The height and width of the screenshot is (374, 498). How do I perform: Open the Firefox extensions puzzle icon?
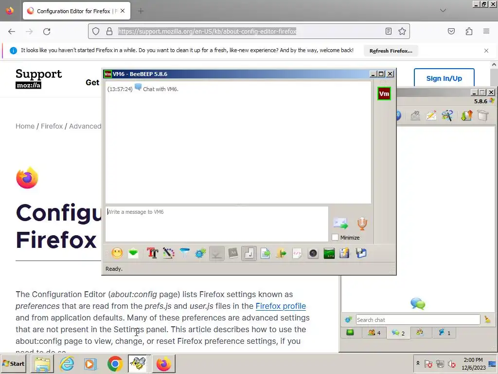pyautogui.click(x=469, y=31)
